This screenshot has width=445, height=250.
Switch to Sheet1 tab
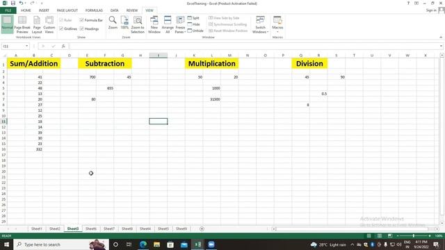[x=37, y=228]
